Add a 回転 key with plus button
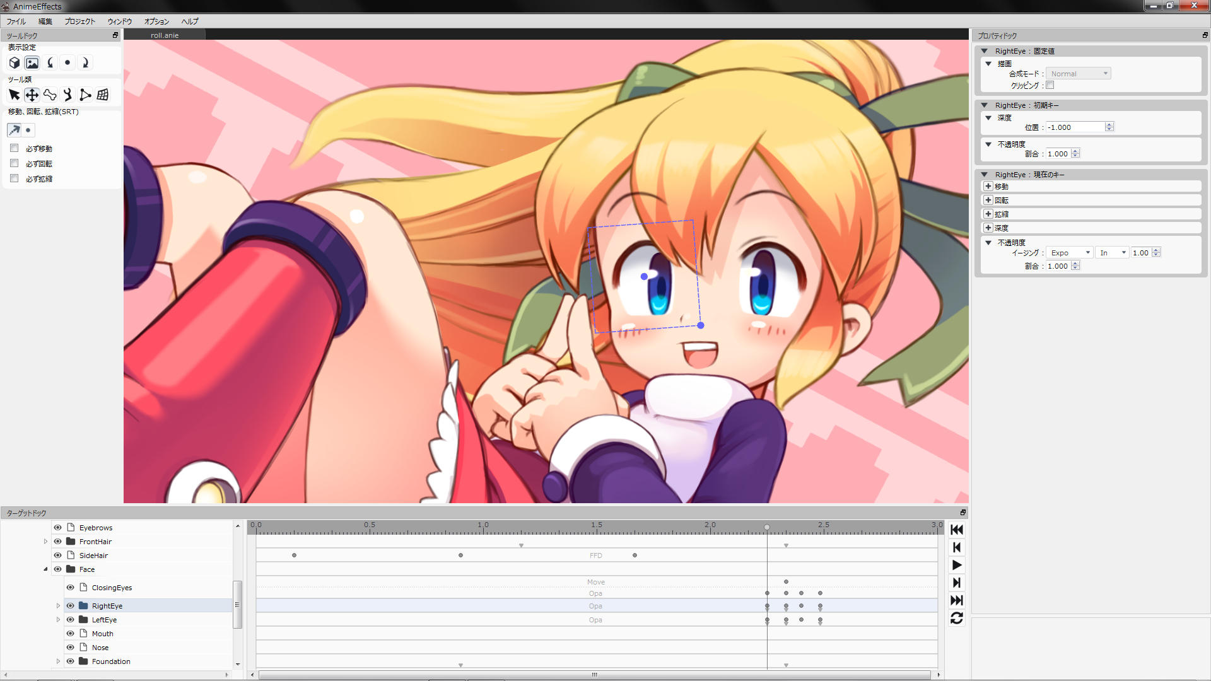 988,201
